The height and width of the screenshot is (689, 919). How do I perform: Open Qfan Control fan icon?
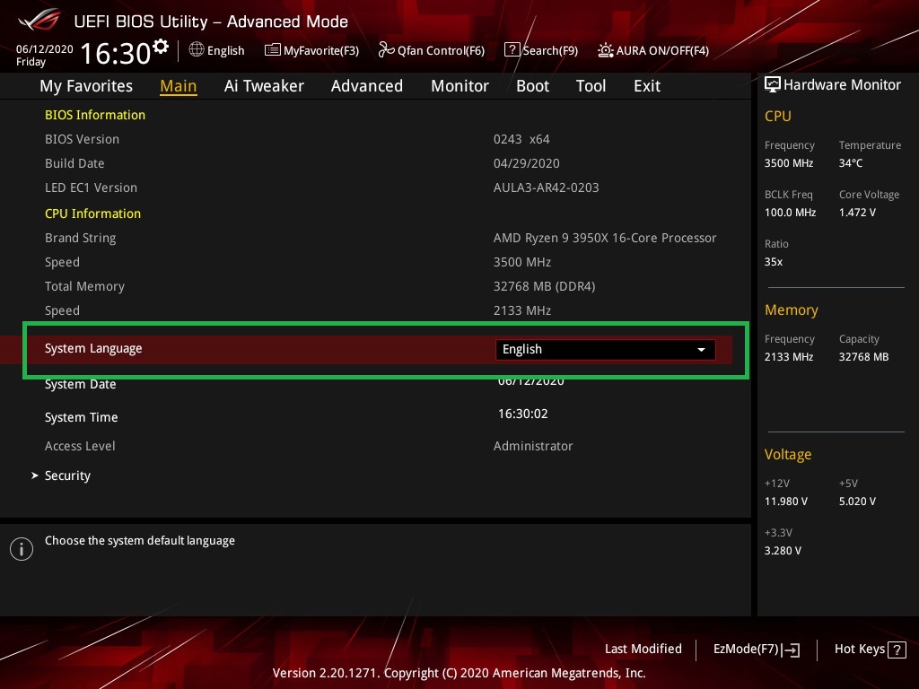pos(386,50)
